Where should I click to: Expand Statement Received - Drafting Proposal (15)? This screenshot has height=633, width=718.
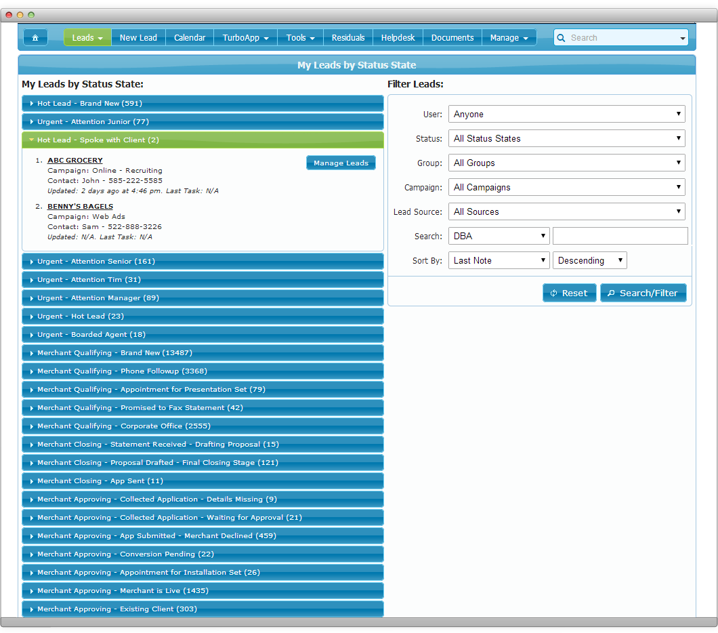click(x=203, y=445)
